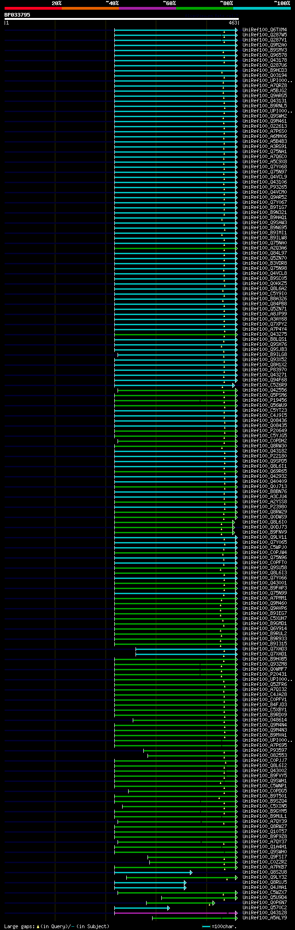Select the UniRef100_B3VDR8 label

pos(265,263)
